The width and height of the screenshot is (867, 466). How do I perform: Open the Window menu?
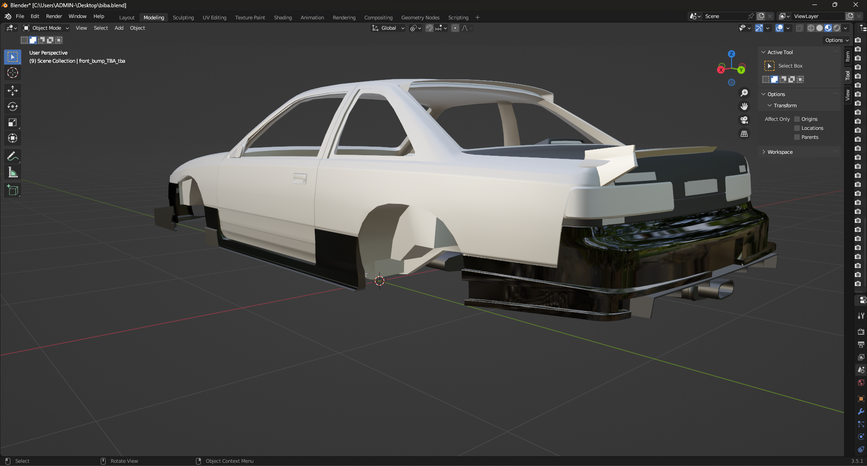(77, 16)
